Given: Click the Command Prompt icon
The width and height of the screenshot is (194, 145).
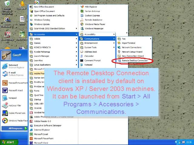Looking at the screenshot, I should (82, 60).
